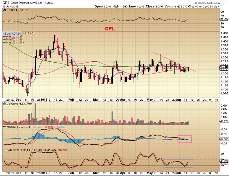
Task: Click the Volume 423.7K header value
Action: [176, 6]
